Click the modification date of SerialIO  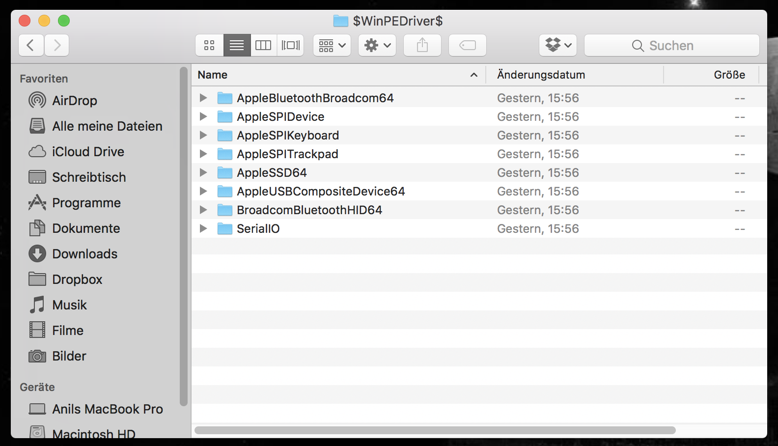(x=538, y=228)
